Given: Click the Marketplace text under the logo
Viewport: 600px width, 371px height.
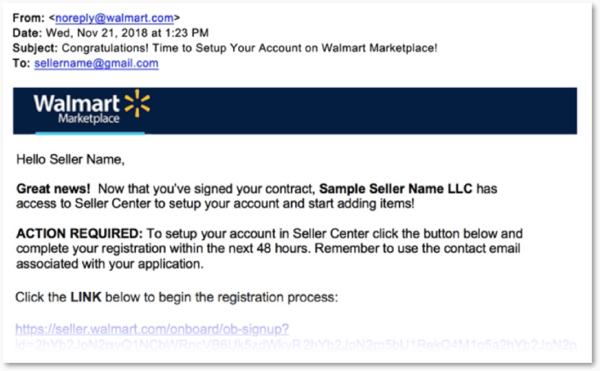Looking at the screenshot, I should [89, 118].
